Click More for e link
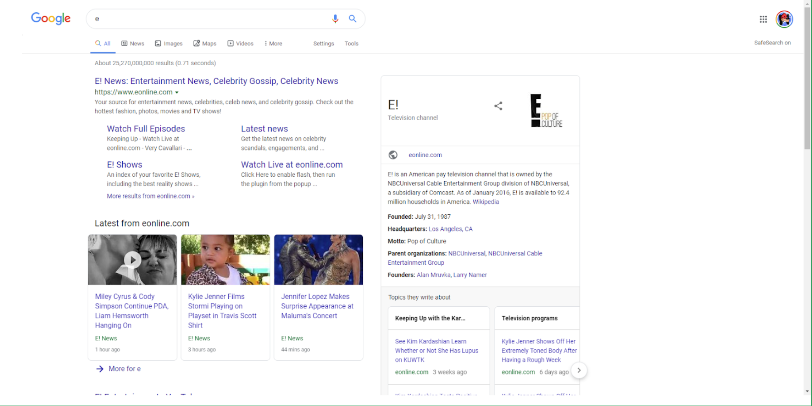 125,369
